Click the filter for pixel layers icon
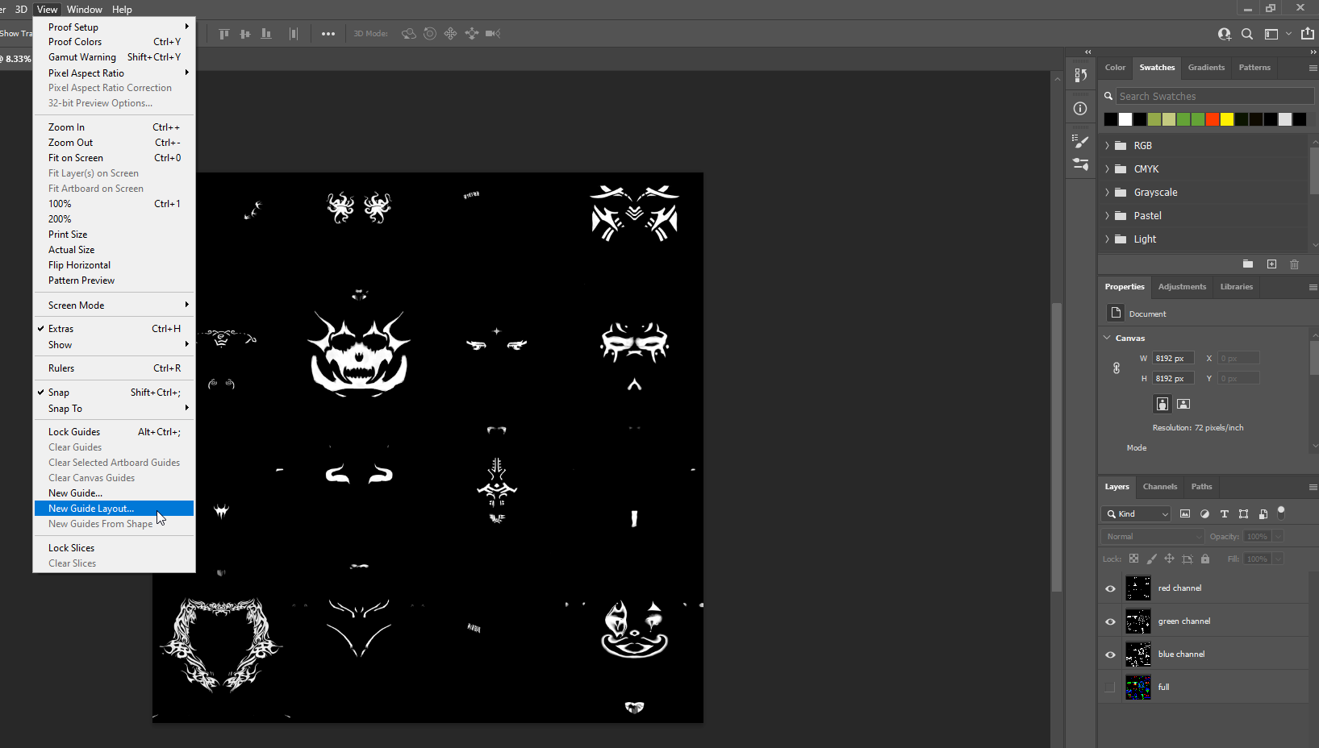The image size is (1319, 748). point(1185,514)
